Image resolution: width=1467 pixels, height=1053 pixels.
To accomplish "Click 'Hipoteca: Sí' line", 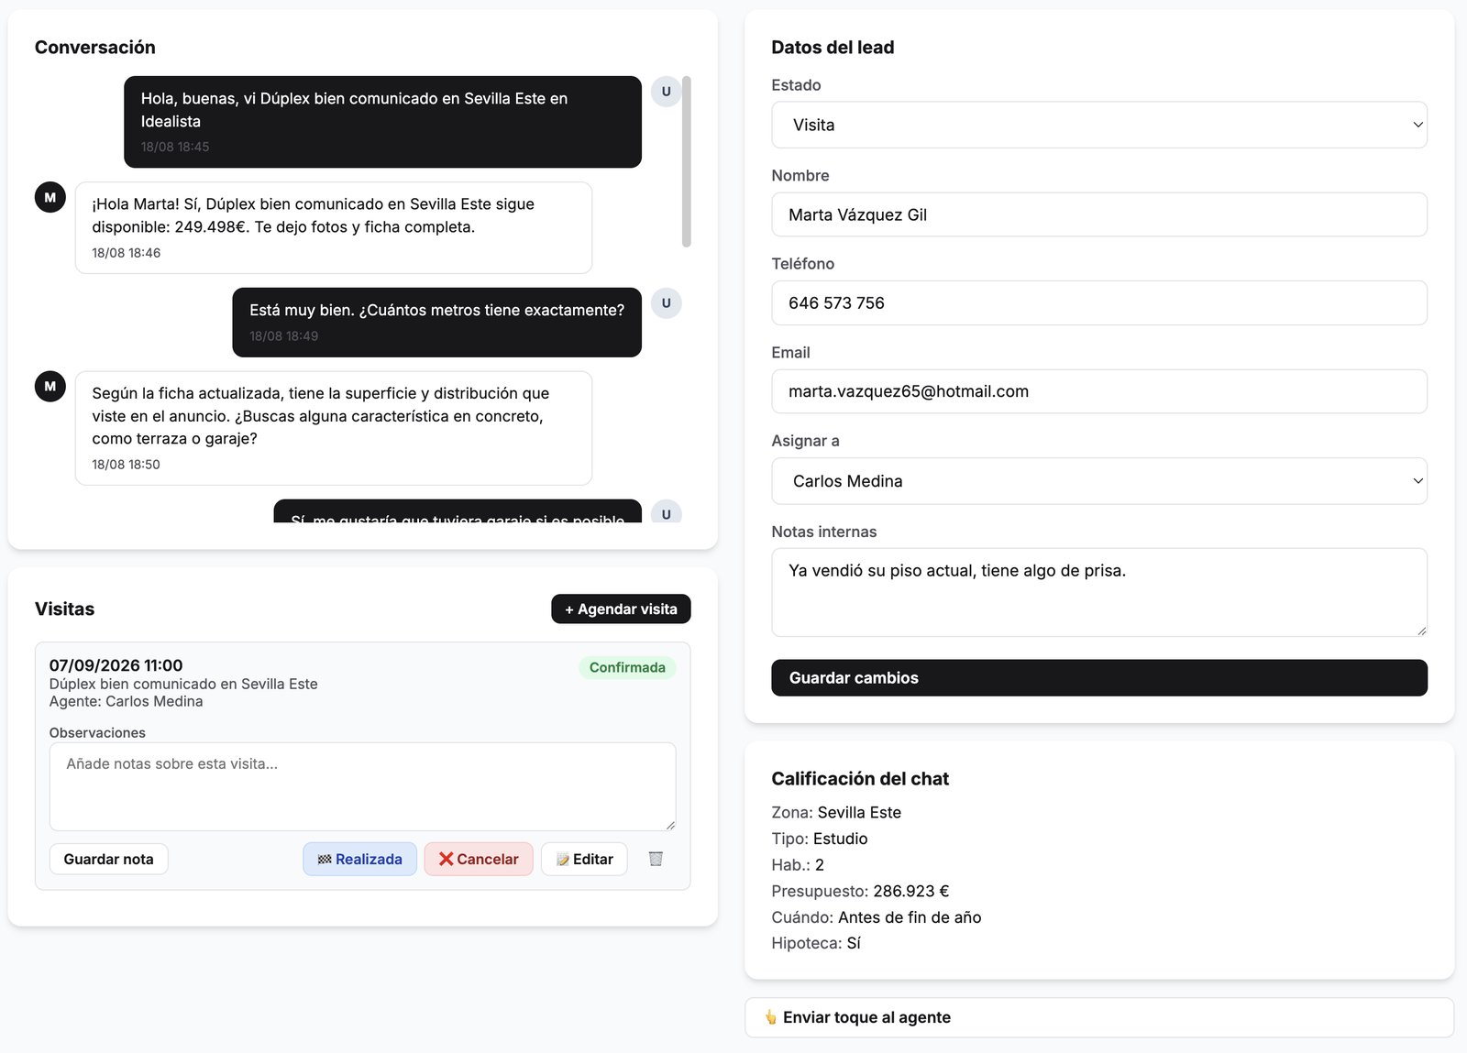I will coord(816,943).
